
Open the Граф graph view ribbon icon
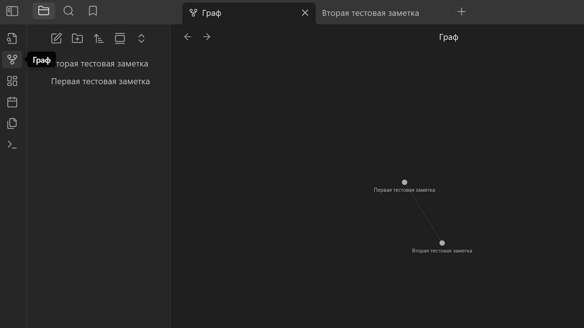tap(12, 59)
